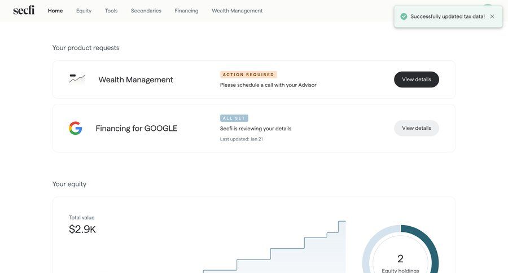
Task: Click the Financing for GOOGLE card title
Action: coord(136,128)
